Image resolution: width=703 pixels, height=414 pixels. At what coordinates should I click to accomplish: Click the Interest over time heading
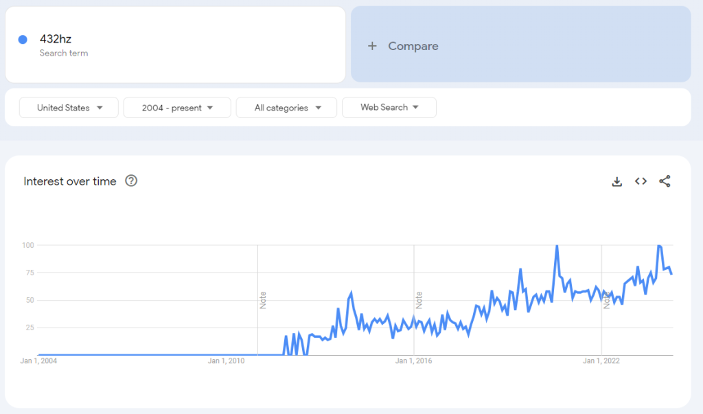click(70, 181)
